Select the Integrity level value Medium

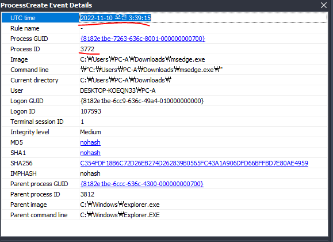pyautogui.click(x=90, y=132)
